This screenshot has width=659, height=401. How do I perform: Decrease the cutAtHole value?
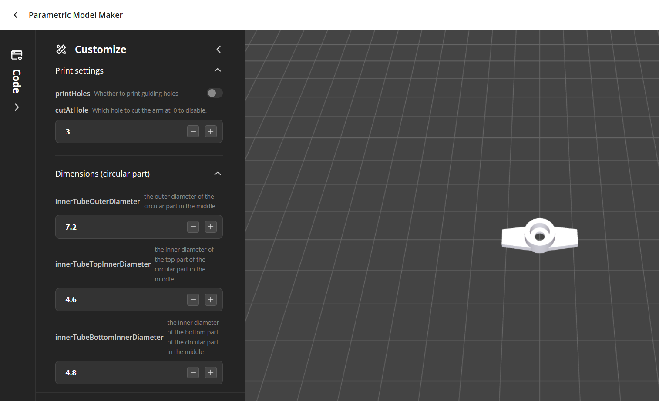click(193, 131)
